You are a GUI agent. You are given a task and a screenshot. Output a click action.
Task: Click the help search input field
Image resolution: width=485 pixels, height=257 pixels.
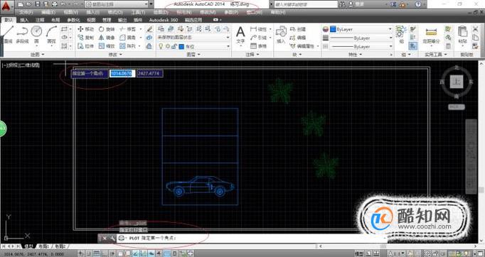pos(306,4)
